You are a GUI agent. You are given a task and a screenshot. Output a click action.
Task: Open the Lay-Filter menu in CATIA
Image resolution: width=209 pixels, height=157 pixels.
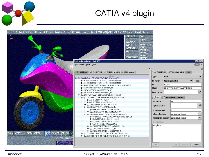coord(88,32)
